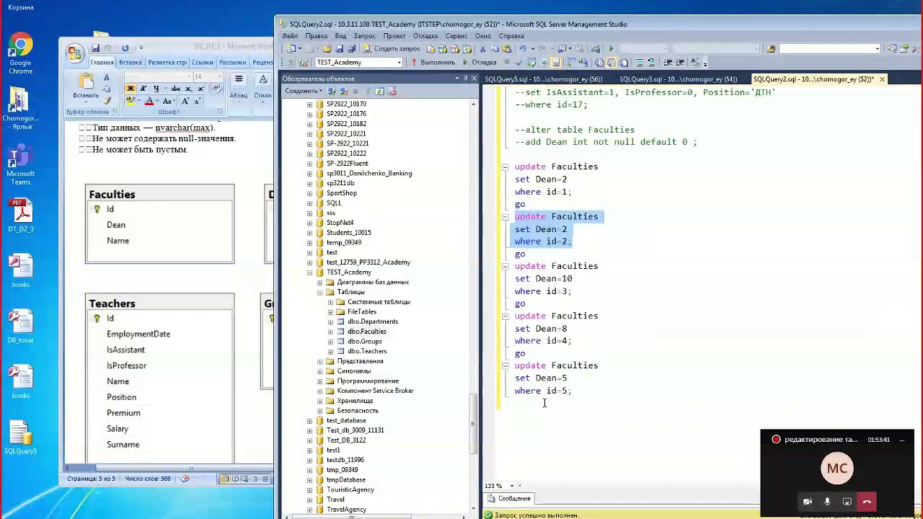Toggle Bold (Ж) formatting in Word

click(x=131, y=89)
